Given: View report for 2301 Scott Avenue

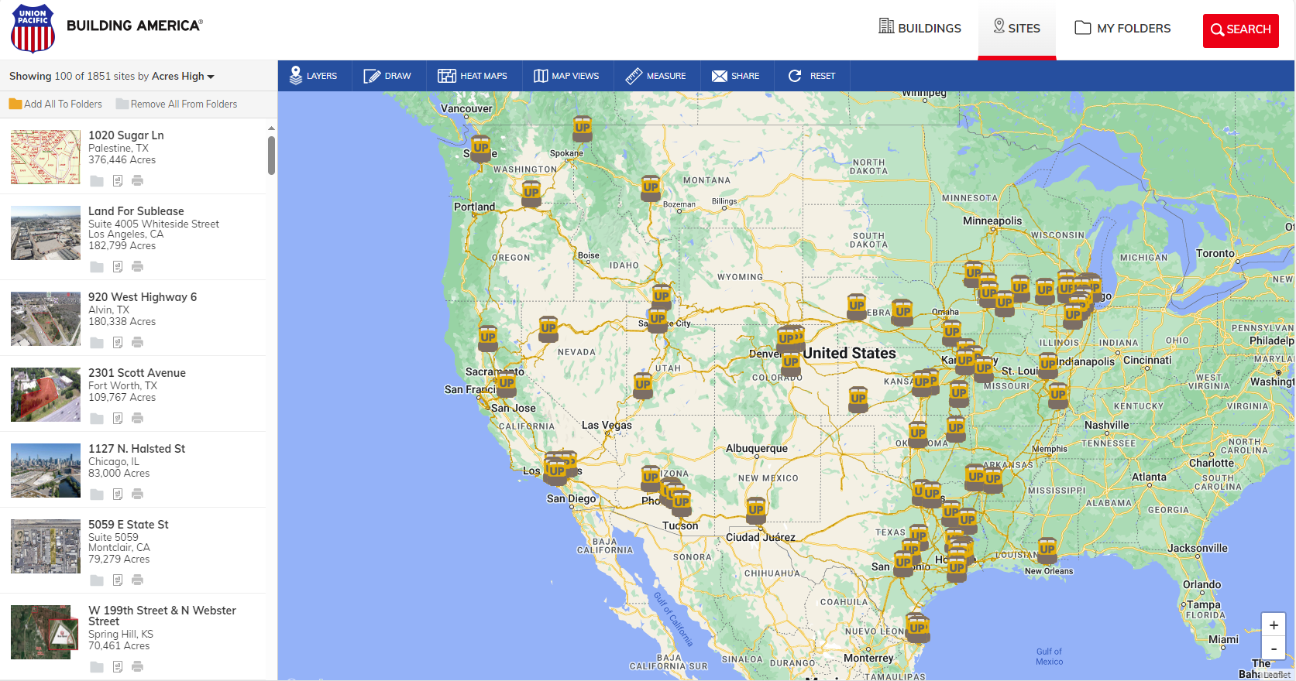Looking at the screenshot, I should pyautogui.click(x=118, y=419).
